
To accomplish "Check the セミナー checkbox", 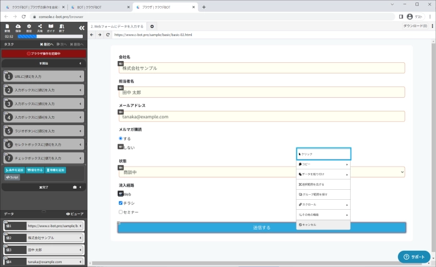I will [x=121, y=212].
